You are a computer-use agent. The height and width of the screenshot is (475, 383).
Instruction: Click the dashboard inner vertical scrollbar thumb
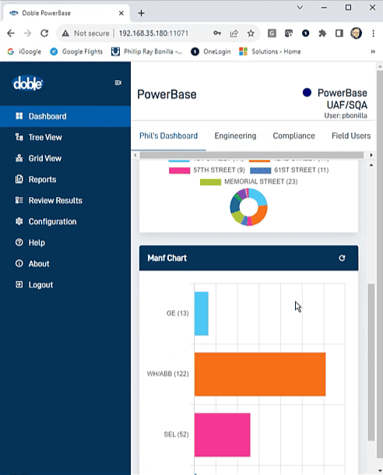pos(371,362)
